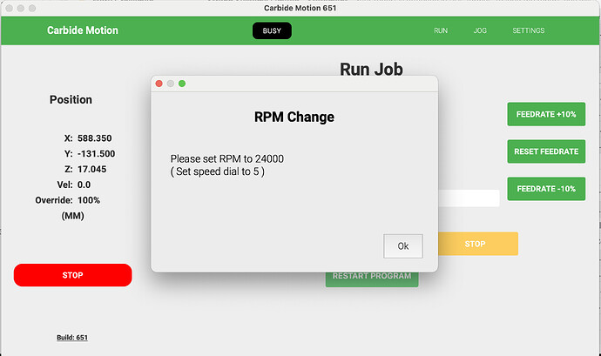Click '( Set speed dial to 5 )' text

click(x=218, y=171)
